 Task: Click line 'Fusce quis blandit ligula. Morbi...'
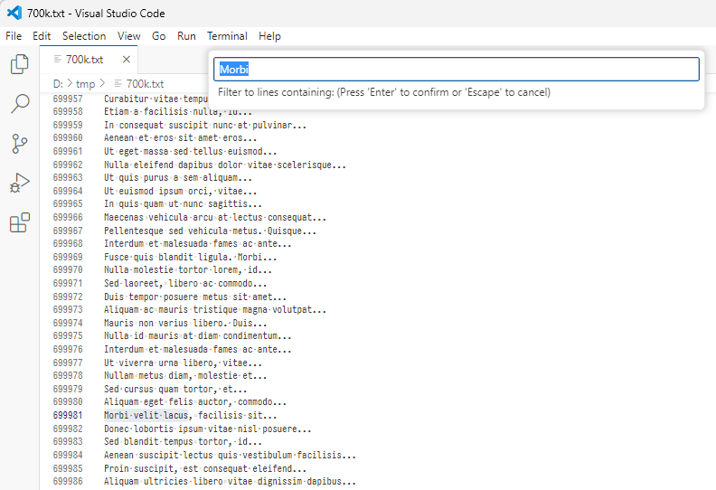pos(191,257)
